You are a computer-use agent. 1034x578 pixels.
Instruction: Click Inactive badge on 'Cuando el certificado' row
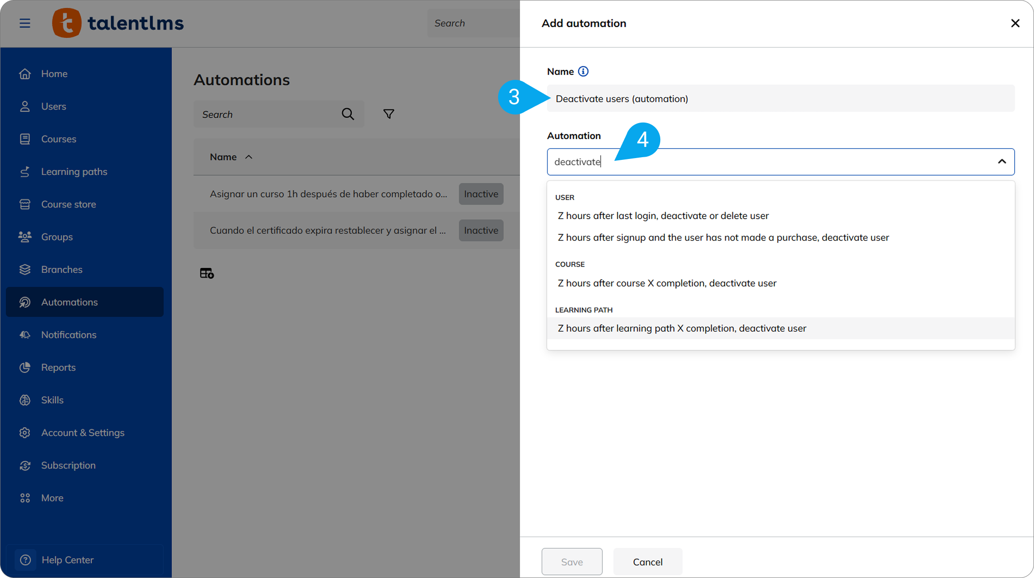coord(481,230)
